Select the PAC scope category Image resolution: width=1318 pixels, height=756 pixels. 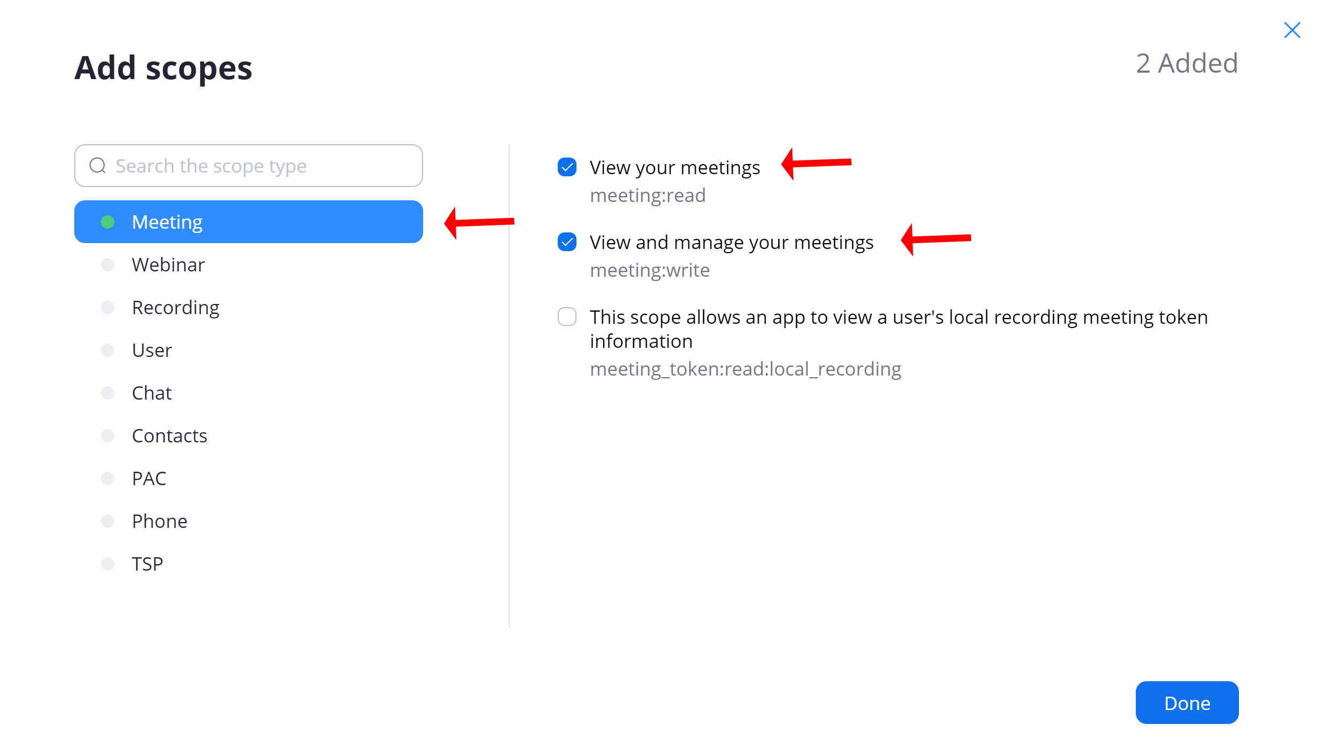pyautogui.click(x=248, y=478)
